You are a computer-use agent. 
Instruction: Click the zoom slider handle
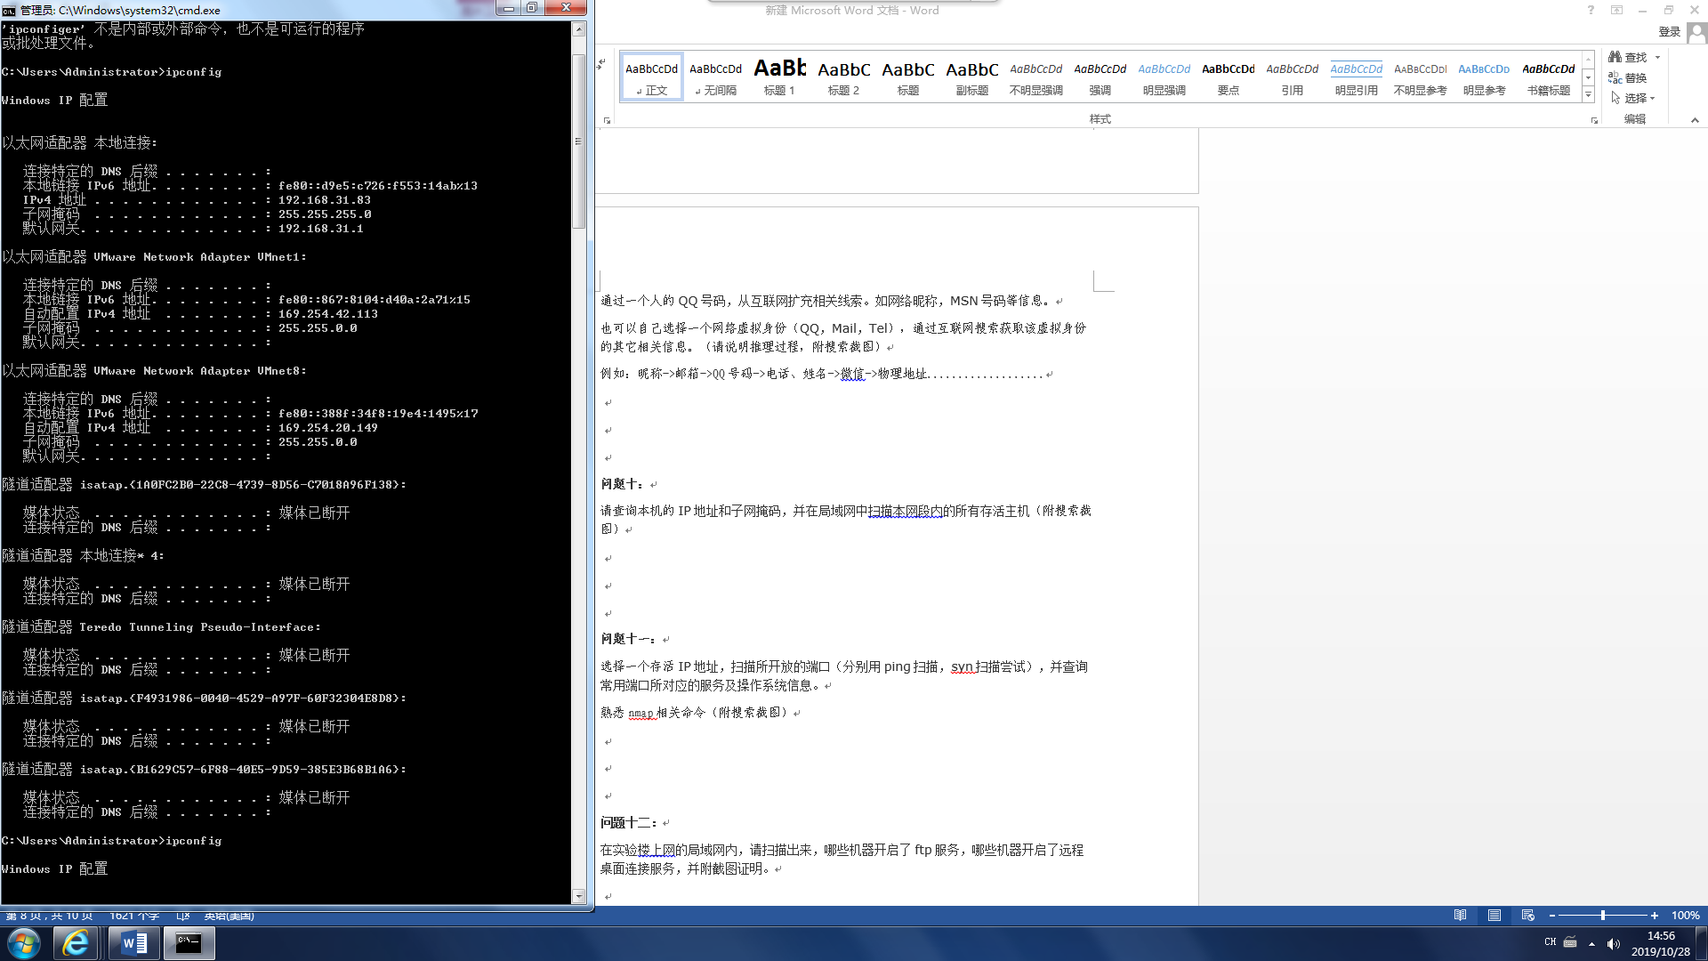pyautogui.click(x=1602, y=916)
